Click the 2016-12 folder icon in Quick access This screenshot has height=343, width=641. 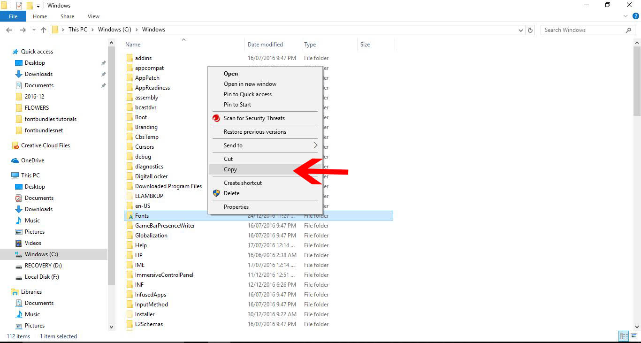coord(19,97)
